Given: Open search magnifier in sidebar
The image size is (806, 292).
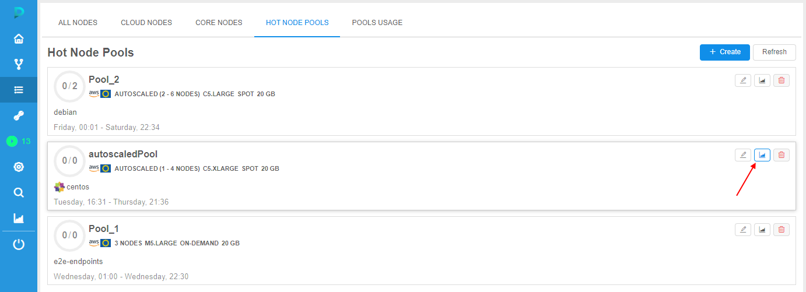Looking at the screenshot, I should pos(19,192).
